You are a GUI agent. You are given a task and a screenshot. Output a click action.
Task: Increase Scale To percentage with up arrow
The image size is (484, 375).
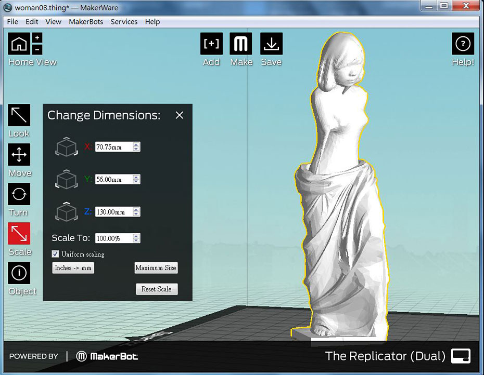click(x=136, y=236)
